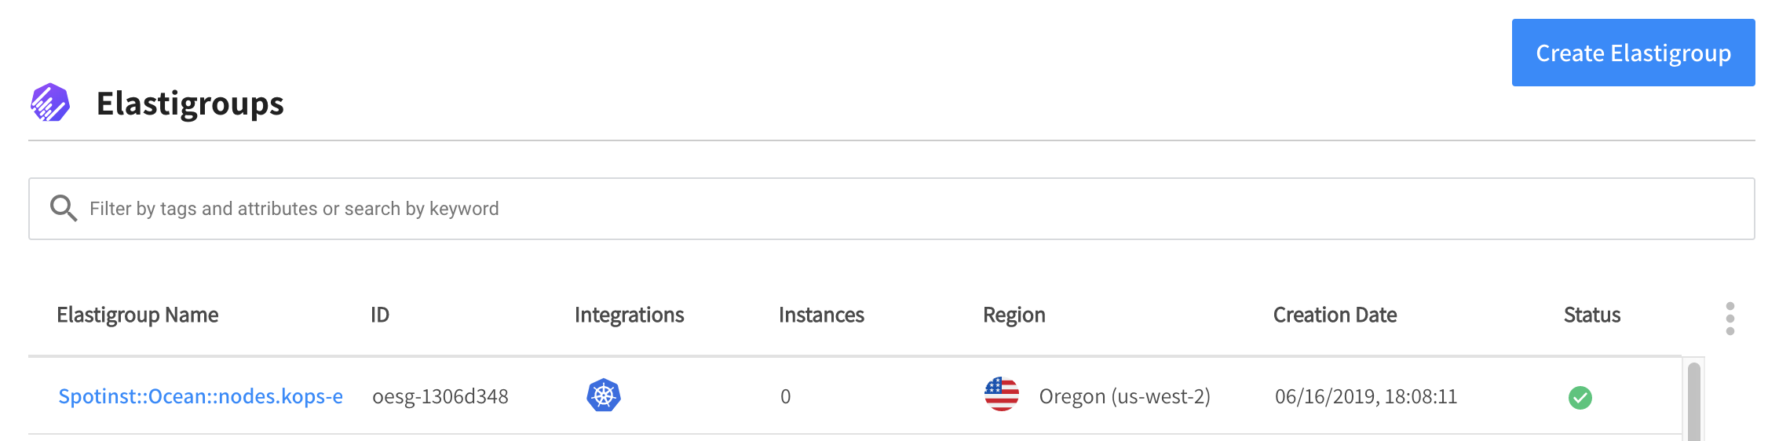
Task: Sort by Elastigroup Name column header
Action: [137, 315]
